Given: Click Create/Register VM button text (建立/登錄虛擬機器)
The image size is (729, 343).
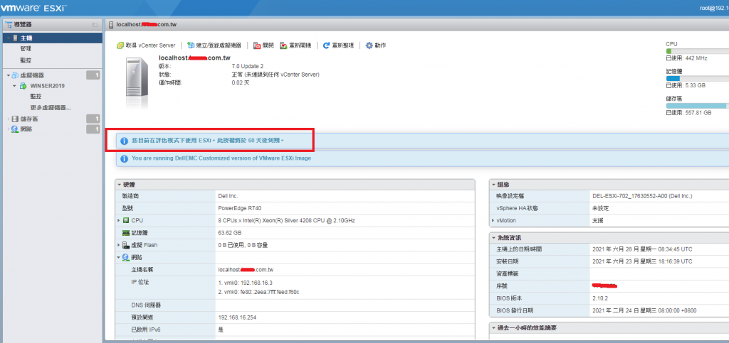Looking at the screenshot, I should (219, 45).
